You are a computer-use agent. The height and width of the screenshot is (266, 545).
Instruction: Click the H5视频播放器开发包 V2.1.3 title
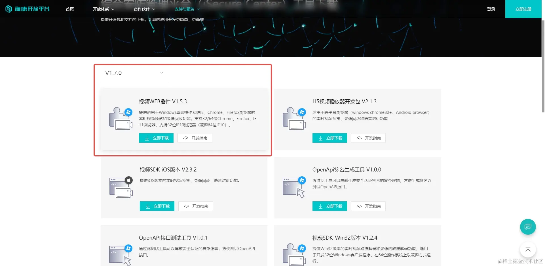pyautogui.click(x=345, y=101)
